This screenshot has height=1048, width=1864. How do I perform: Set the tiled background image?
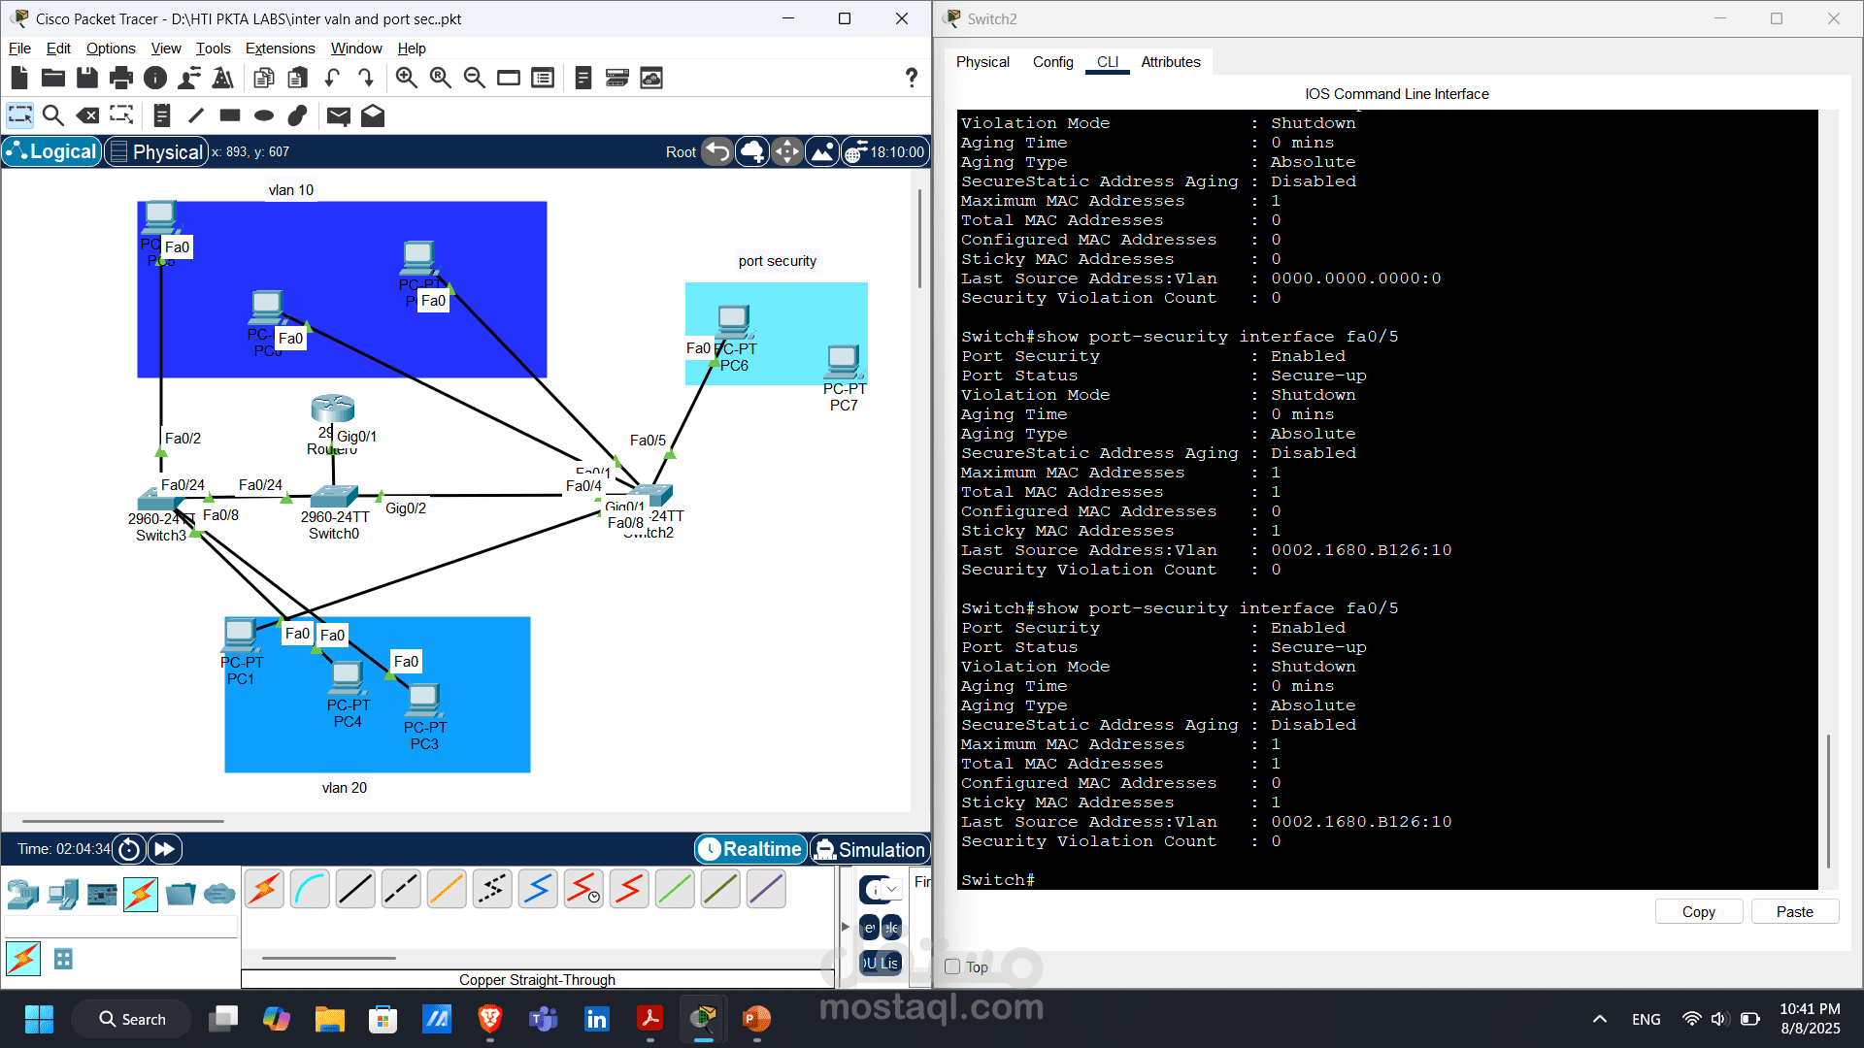822,151
